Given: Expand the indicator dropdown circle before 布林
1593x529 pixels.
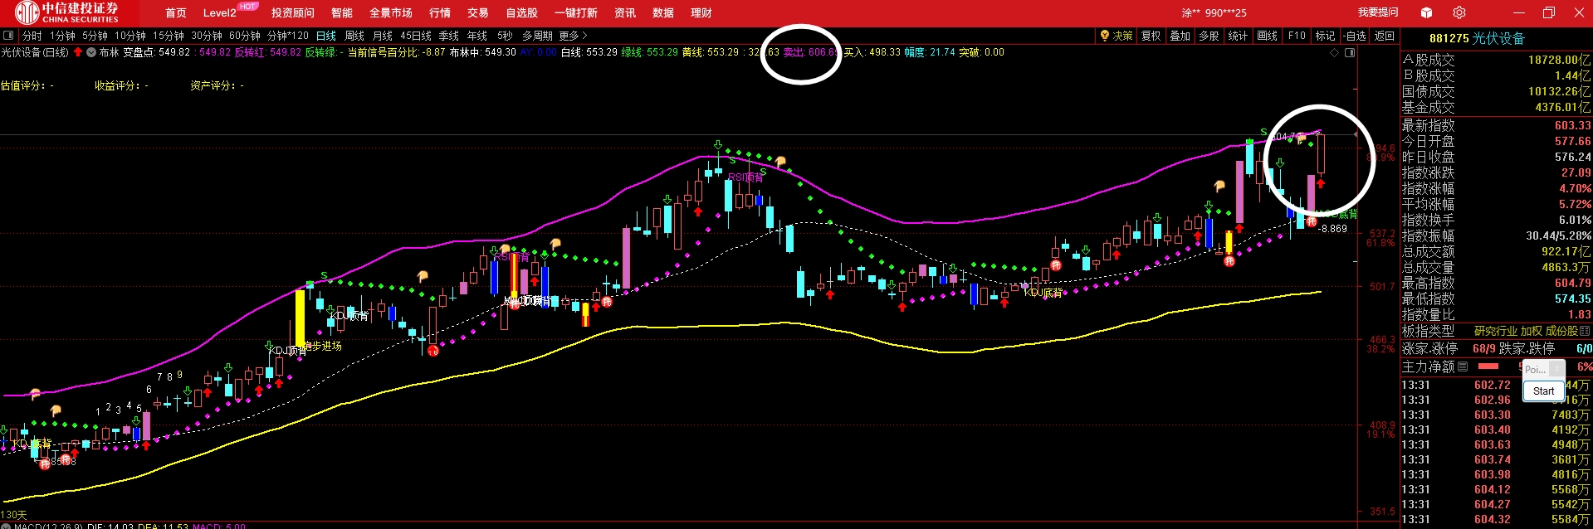Looking at the screenshot, I should pos(91,52).
